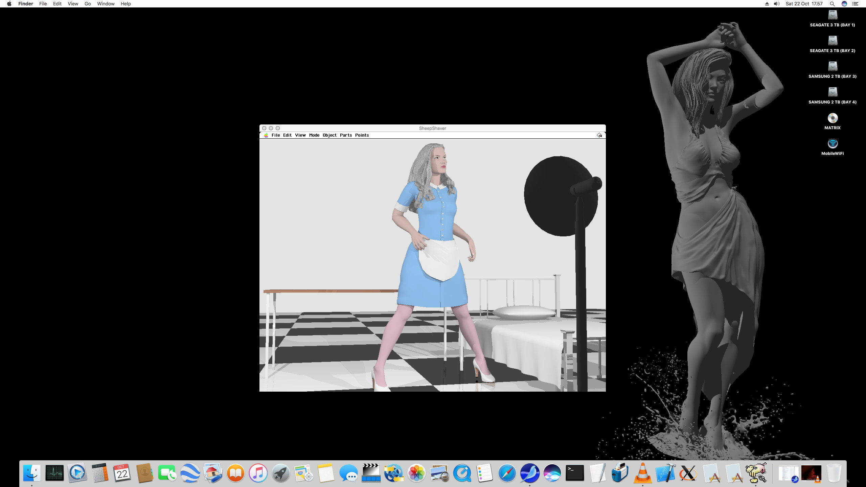Viewport: 866px width, 487px height.
Task: Open the macOS Apple menu
Action: pyautogui.click(x=9, y=4)
